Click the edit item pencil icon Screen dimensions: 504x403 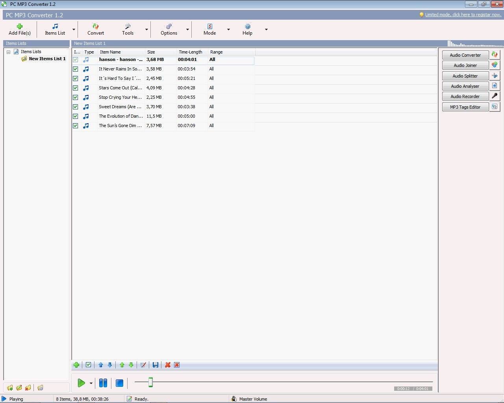143,365
